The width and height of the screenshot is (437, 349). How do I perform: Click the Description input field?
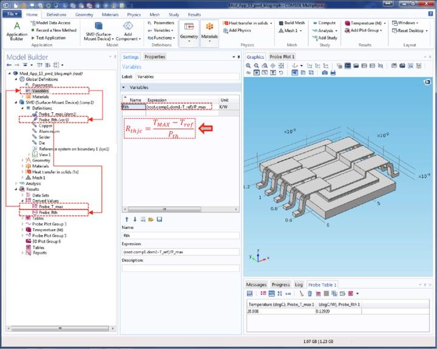pos(181,268)
